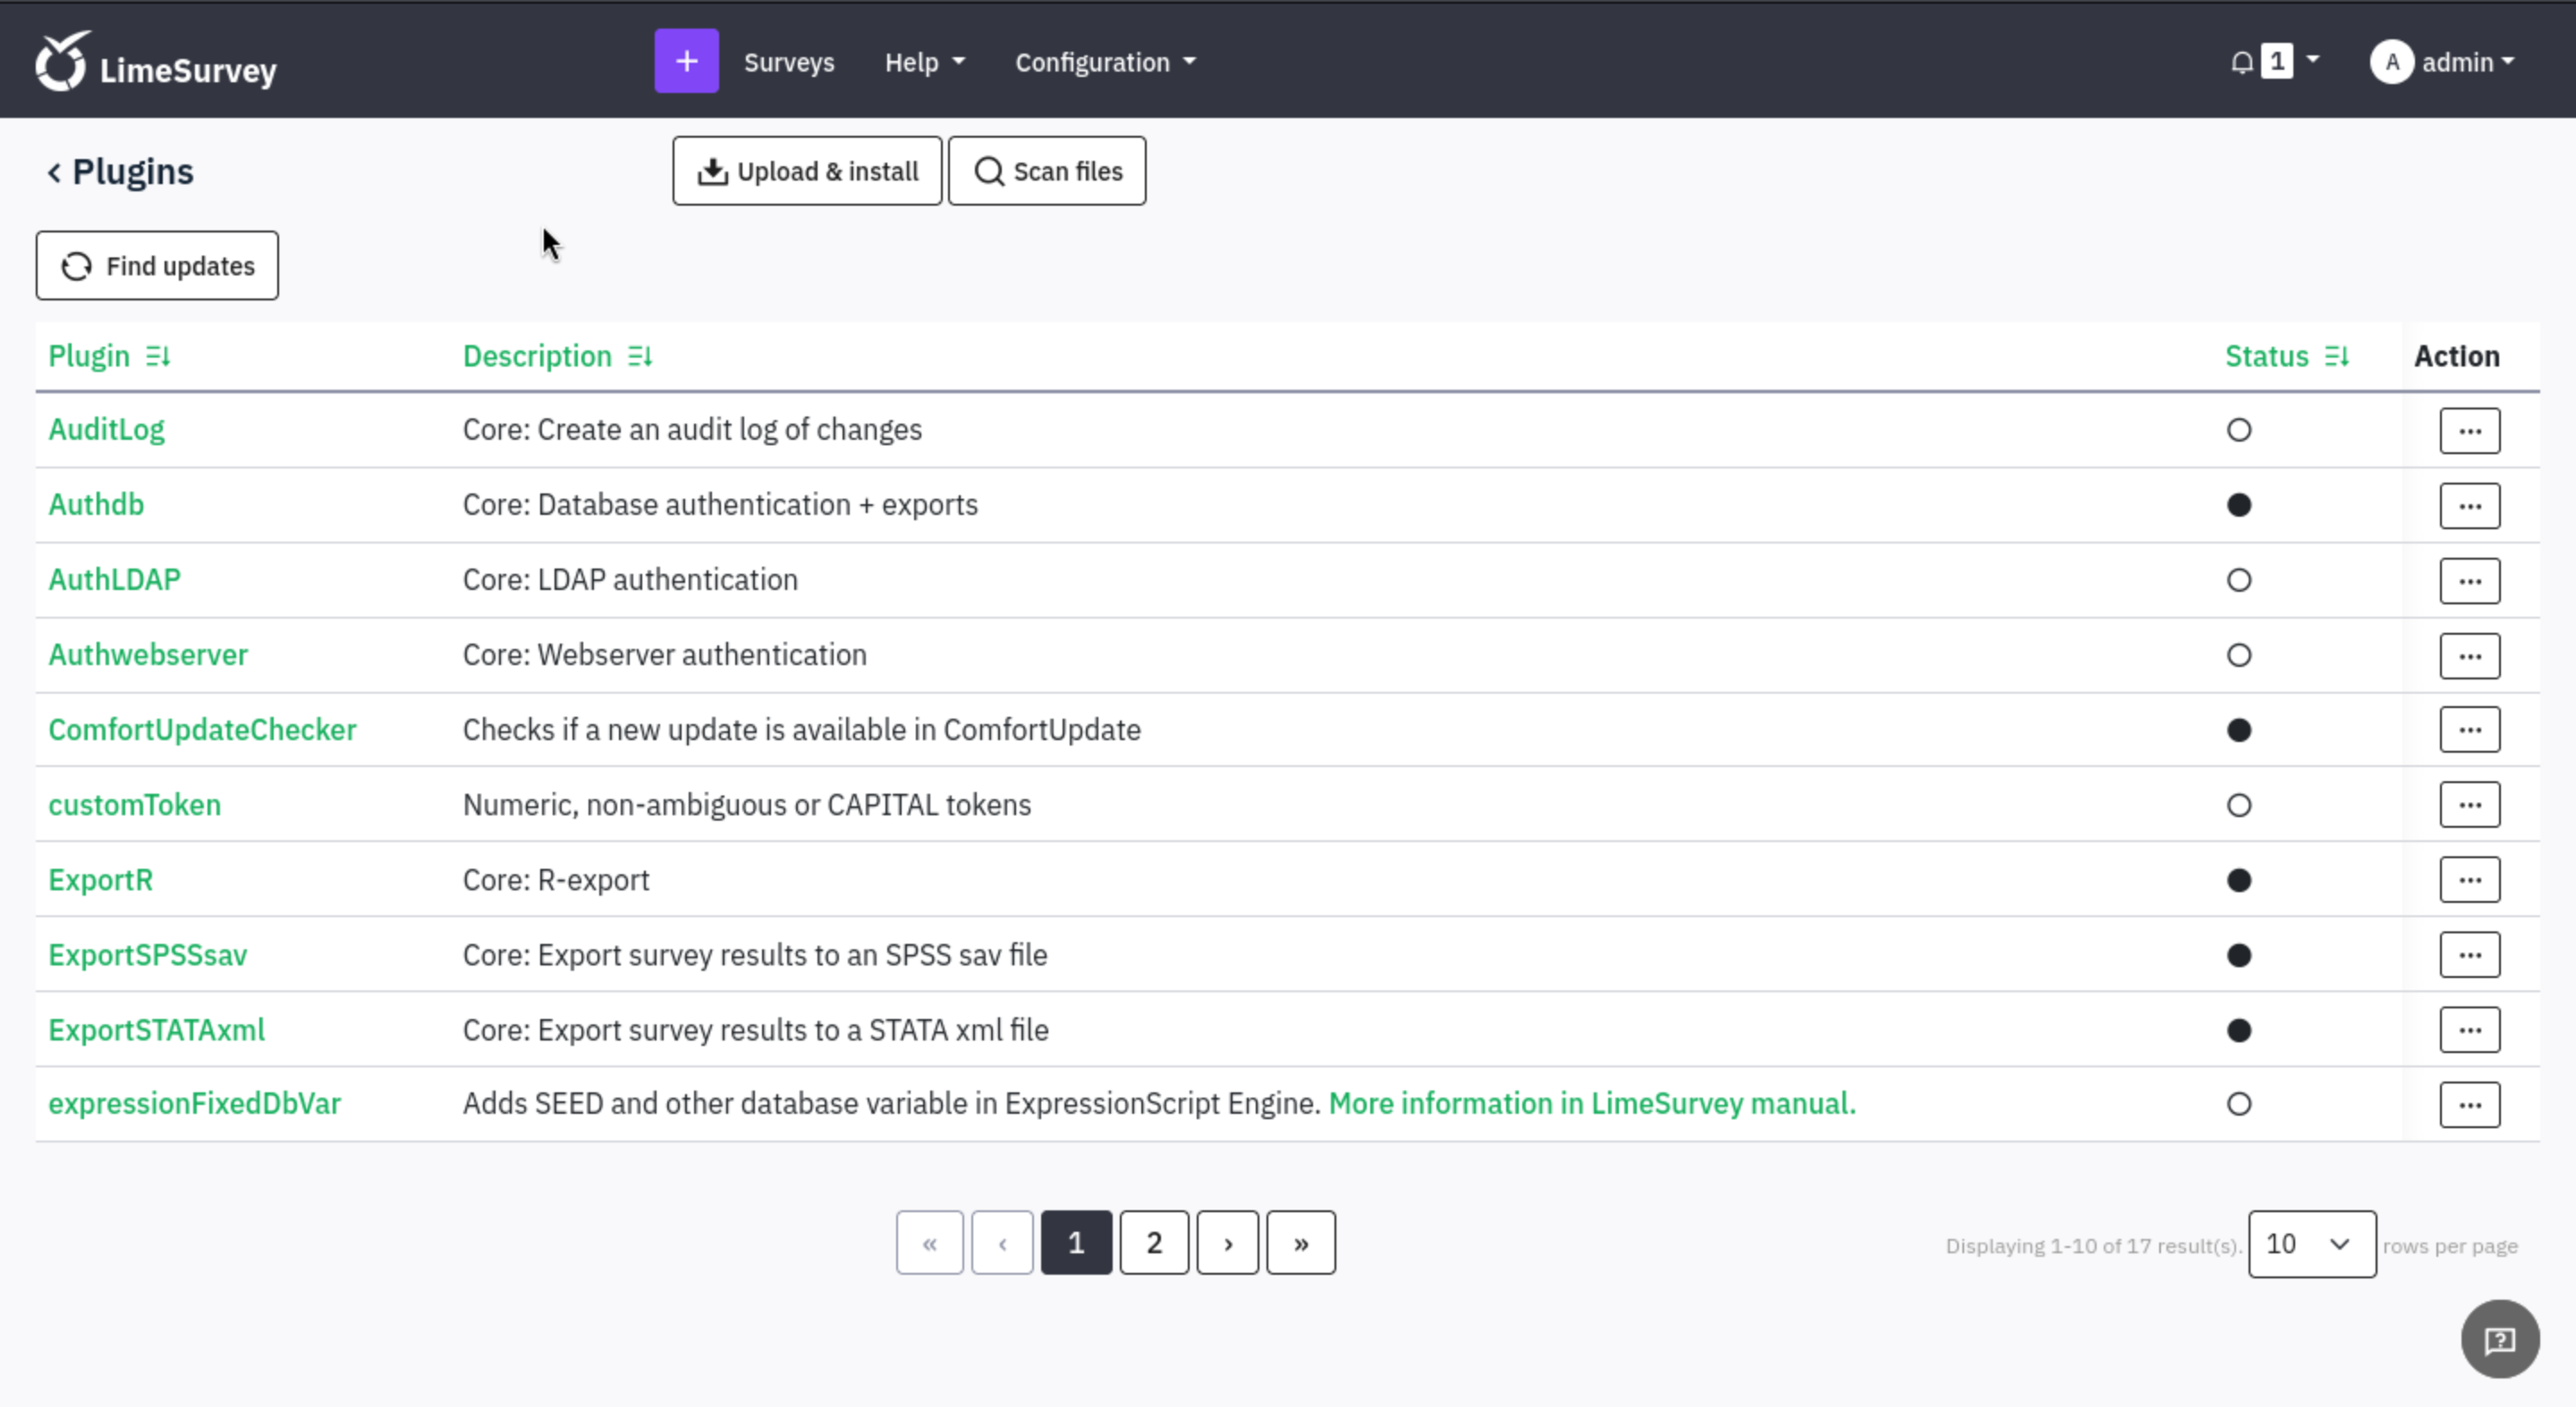The width and height of the screenshot is (2576, 1407).
Task: Click AuditLog empty status circle
Action: click(2239, 431)
